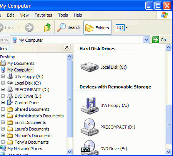The height and width of the screenshot is (156, 173).
Task: Click 3½ Floppy (A:) label in main pane
Action: pos(115,105)
